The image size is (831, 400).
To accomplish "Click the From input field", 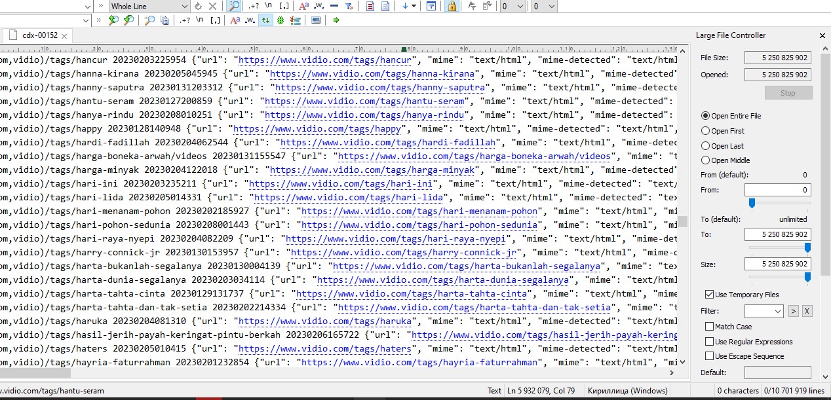I will coord(777,190).
